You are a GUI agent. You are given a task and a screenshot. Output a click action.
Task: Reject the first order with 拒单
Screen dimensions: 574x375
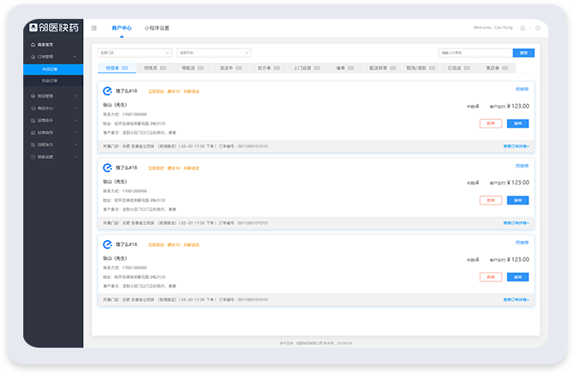pyautogui.click(x=491, y=123)
